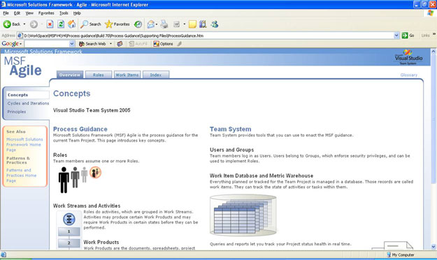Open the Help menu
The image size is (437, 260).
click(77, 13)
